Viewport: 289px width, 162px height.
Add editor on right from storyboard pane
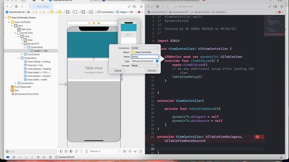point(141,6)
